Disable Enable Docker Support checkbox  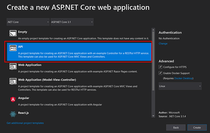pos(160,73)
